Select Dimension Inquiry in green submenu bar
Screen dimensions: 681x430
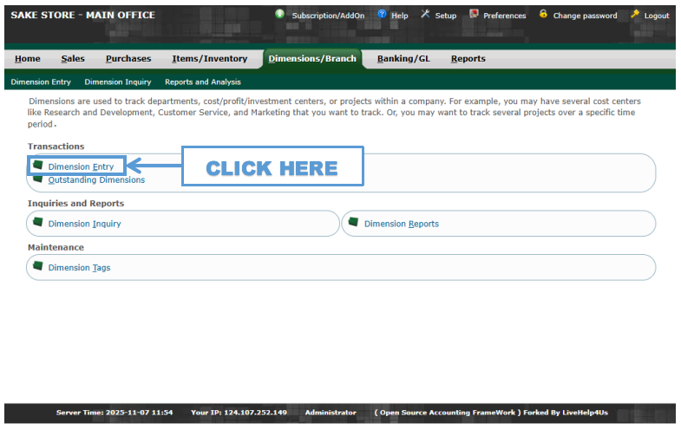(x=117, y=82)
